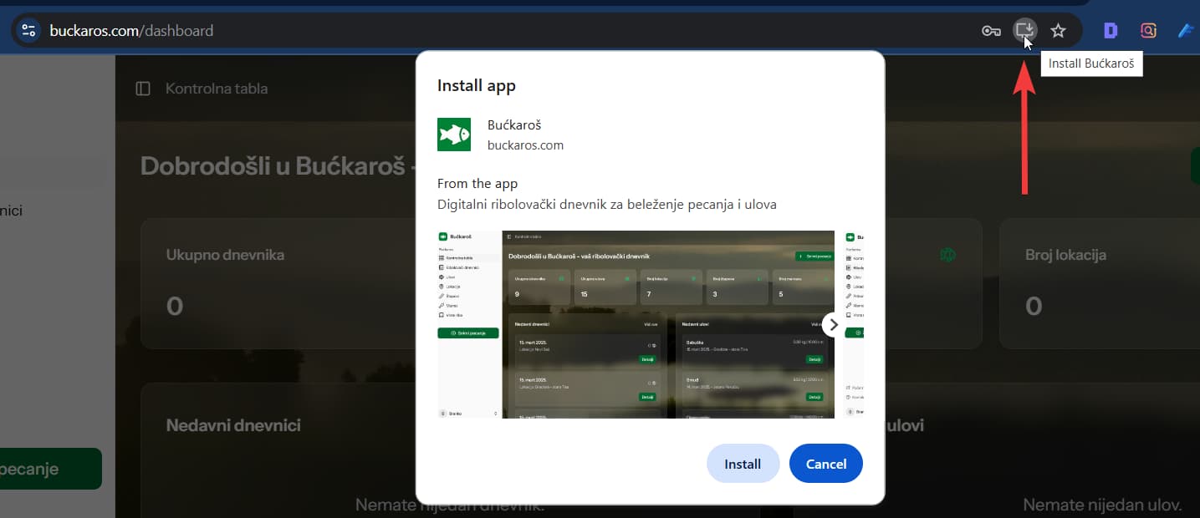The image size is (1200, 518).
Task: Click the buckaros.com text in the dialog
Action: [x=525, y=145]
